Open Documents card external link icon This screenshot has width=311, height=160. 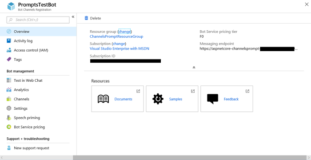(x=138, y=91)
